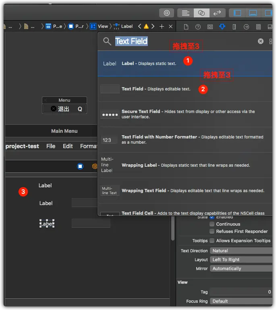The height and width of the screenshot is (310, 276).
Task: Click the Edit item in Main Menu
Action: click(x=68, y=146)
